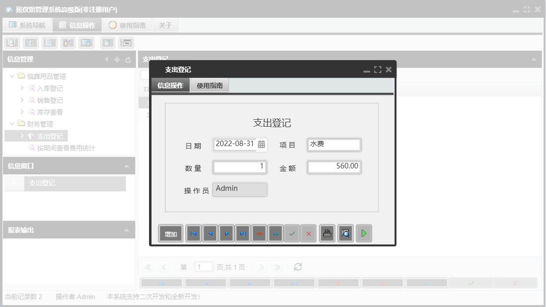
Task: Open the calendar picker next to 日期
Action: (x=262, y=145)
